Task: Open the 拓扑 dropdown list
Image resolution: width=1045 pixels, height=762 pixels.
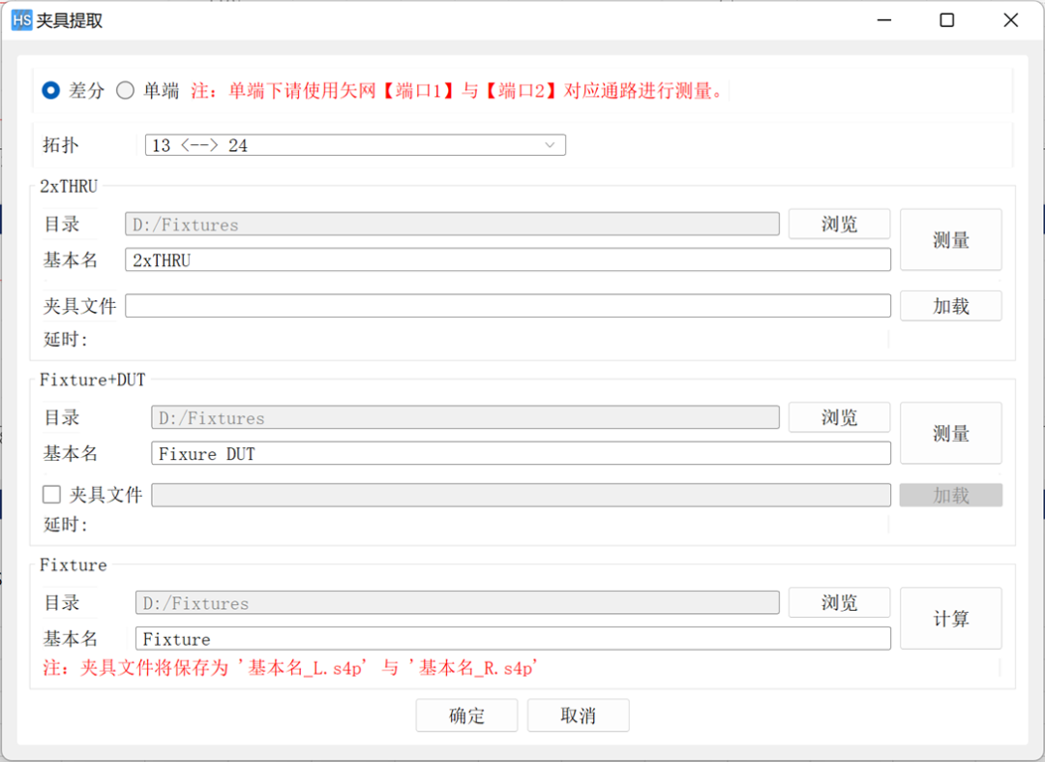Action: [355, 145]
